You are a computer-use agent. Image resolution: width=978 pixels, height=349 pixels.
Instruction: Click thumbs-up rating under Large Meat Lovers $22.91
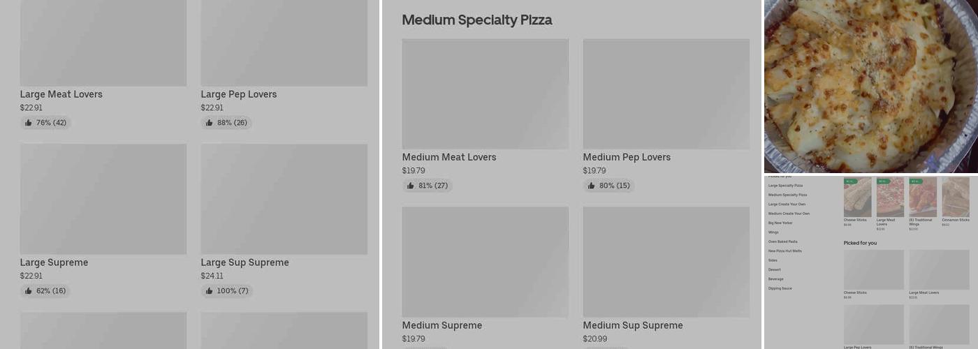pos(45,123)
